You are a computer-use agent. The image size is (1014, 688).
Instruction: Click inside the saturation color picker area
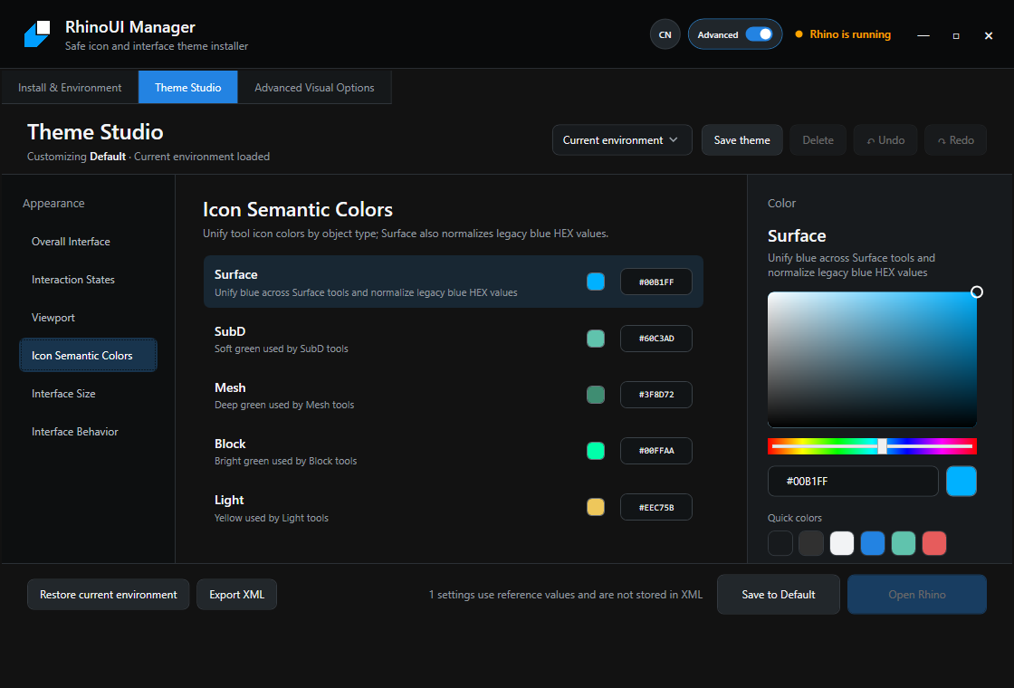pyautogui.click(x=872, y=359)
